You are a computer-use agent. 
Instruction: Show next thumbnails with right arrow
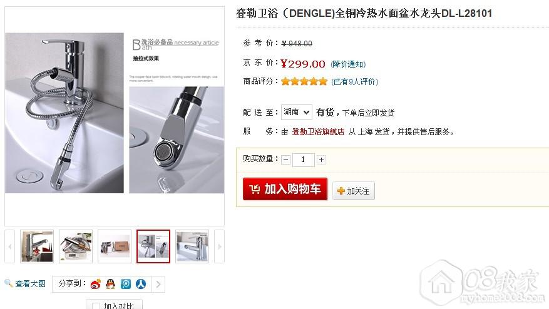(220, 246)
